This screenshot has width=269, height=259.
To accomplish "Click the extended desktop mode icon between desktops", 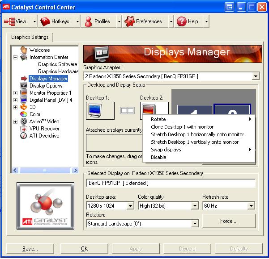I will [127, 111].
